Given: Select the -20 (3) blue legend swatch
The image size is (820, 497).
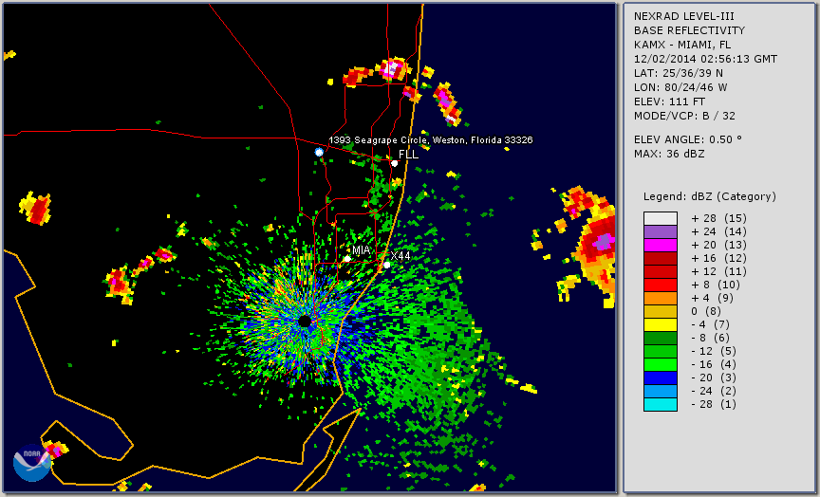Looking at the screenshot, I should [661, 377].
